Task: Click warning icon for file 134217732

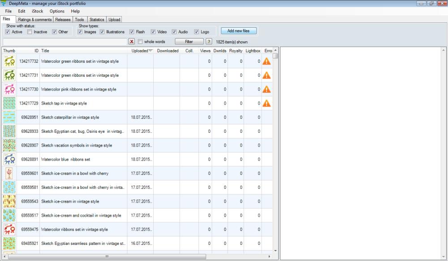Action: click(266, 61)
